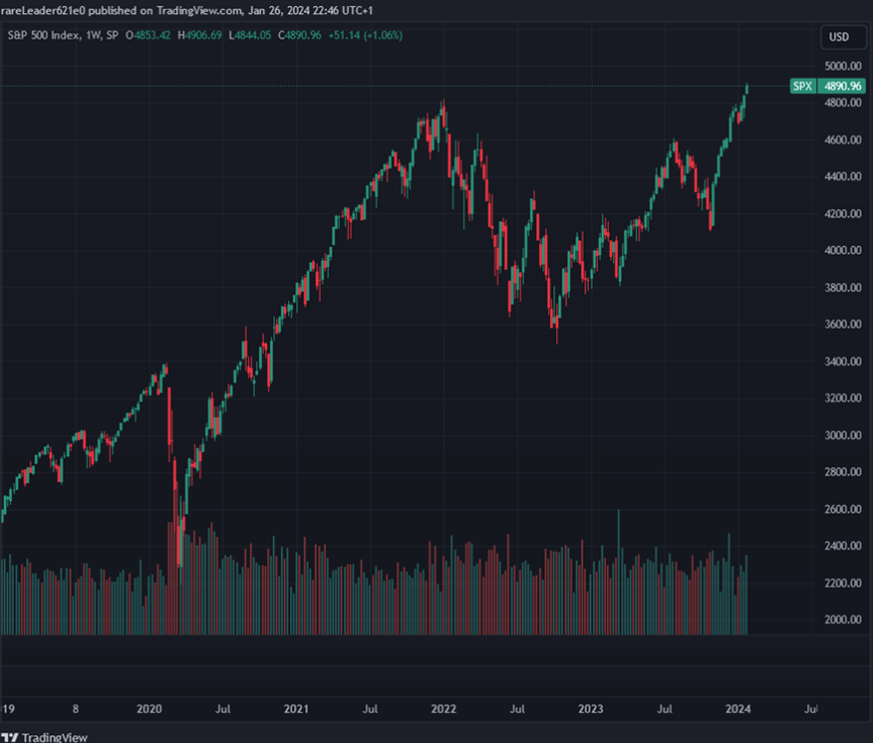This screenshot has height=743, width=873.
Task: Click the 2022 label on time axis
Action: click(x=443, y=709)
